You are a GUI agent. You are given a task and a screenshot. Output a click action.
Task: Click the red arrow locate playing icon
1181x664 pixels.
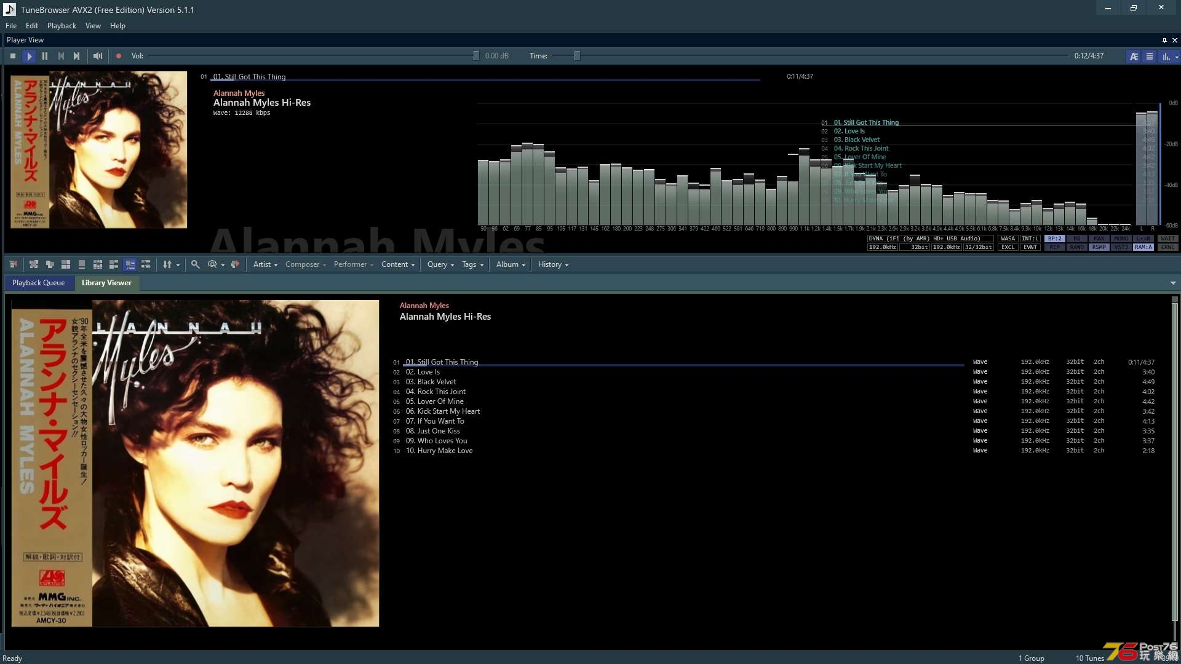click(x=235, y=264)
